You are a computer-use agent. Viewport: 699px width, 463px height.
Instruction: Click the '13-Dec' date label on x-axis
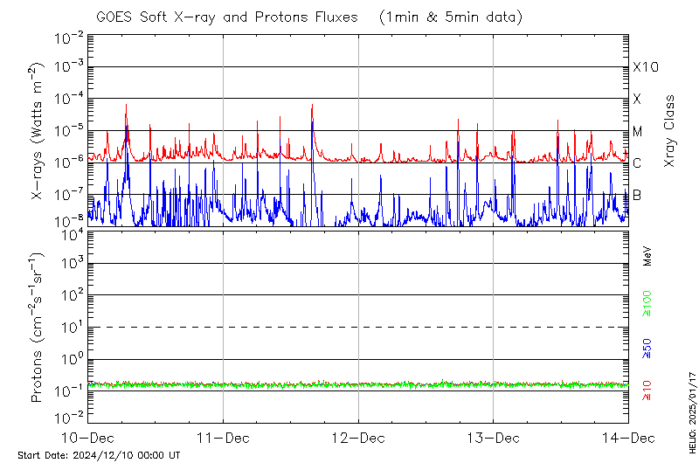(493, 437)
